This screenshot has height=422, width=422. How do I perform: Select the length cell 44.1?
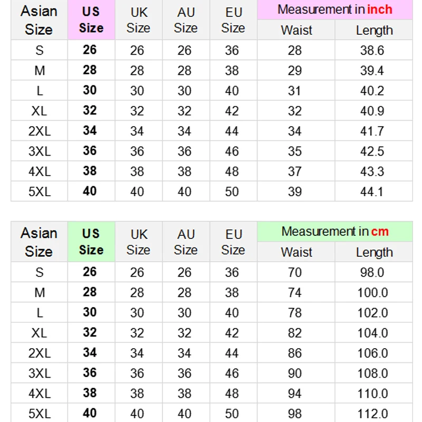[373, 191]
